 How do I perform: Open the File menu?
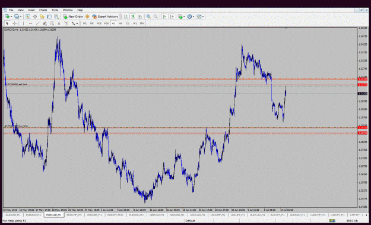(x=11, y=10)
